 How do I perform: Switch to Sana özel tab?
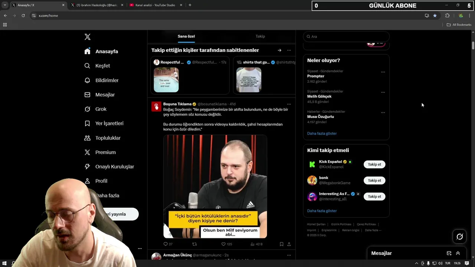[x=186, y=36]
